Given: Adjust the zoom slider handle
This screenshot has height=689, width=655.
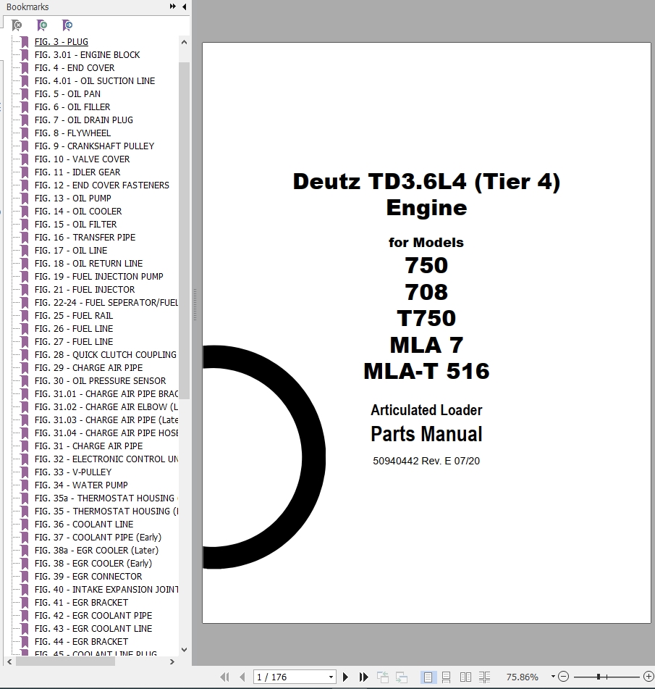Looking at the screenshot, I should (599, 677).
